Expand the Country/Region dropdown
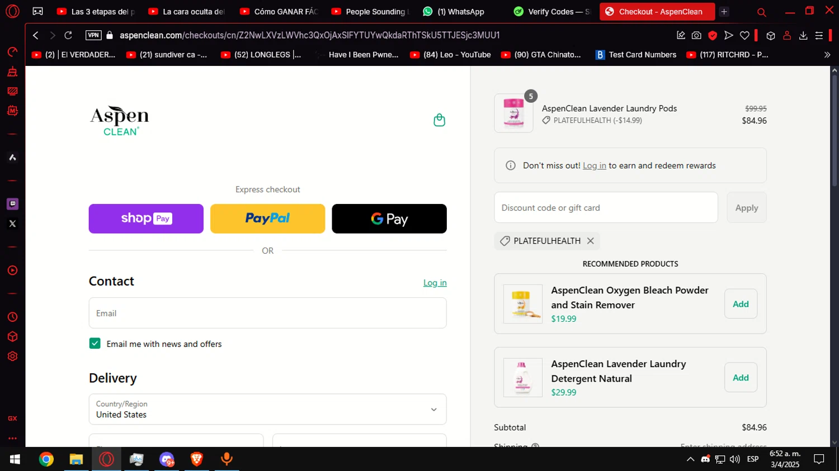Viewport: 839px width, 471px height. pyautogui.click(x=267, y=409)
